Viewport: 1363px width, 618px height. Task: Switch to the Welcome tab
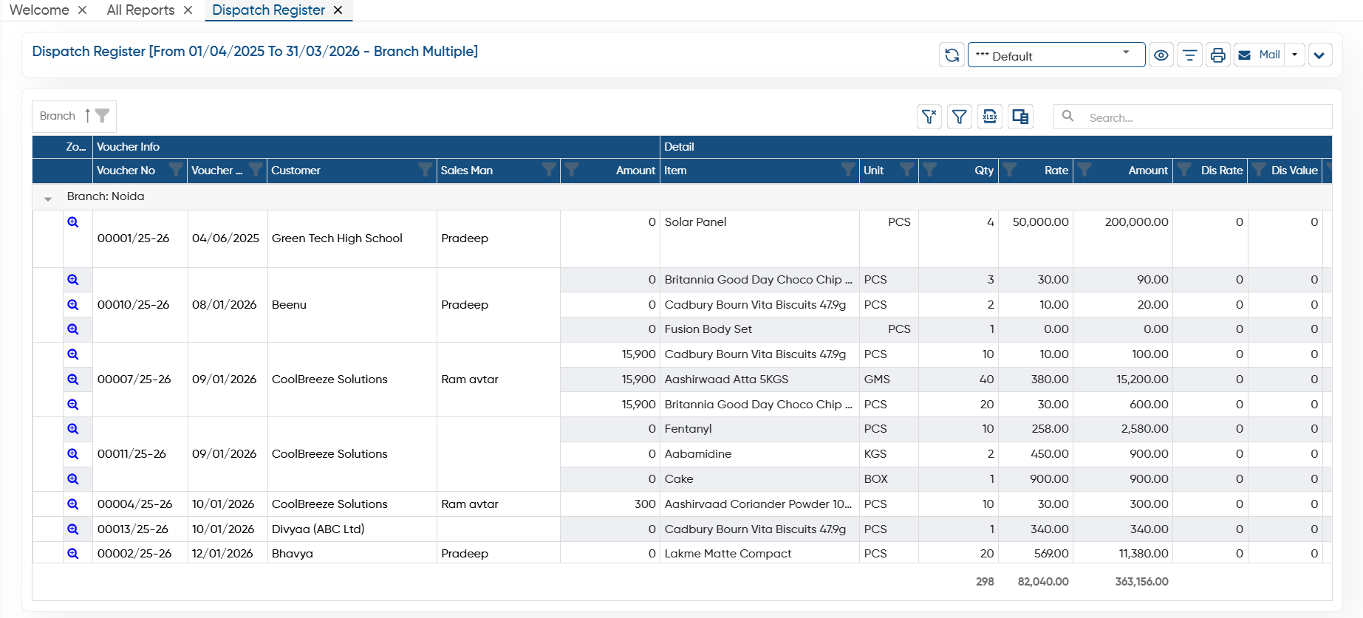coord(39,10)
